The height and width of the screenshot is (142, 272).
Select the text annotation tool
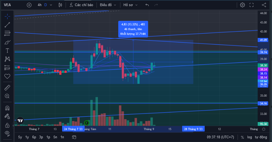[x=7, y=51]
